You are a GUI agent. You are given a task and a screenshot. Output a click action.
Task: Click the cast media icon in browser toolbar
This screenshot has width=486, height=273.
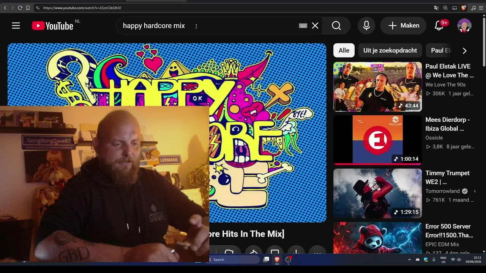(x=454, y=8)
